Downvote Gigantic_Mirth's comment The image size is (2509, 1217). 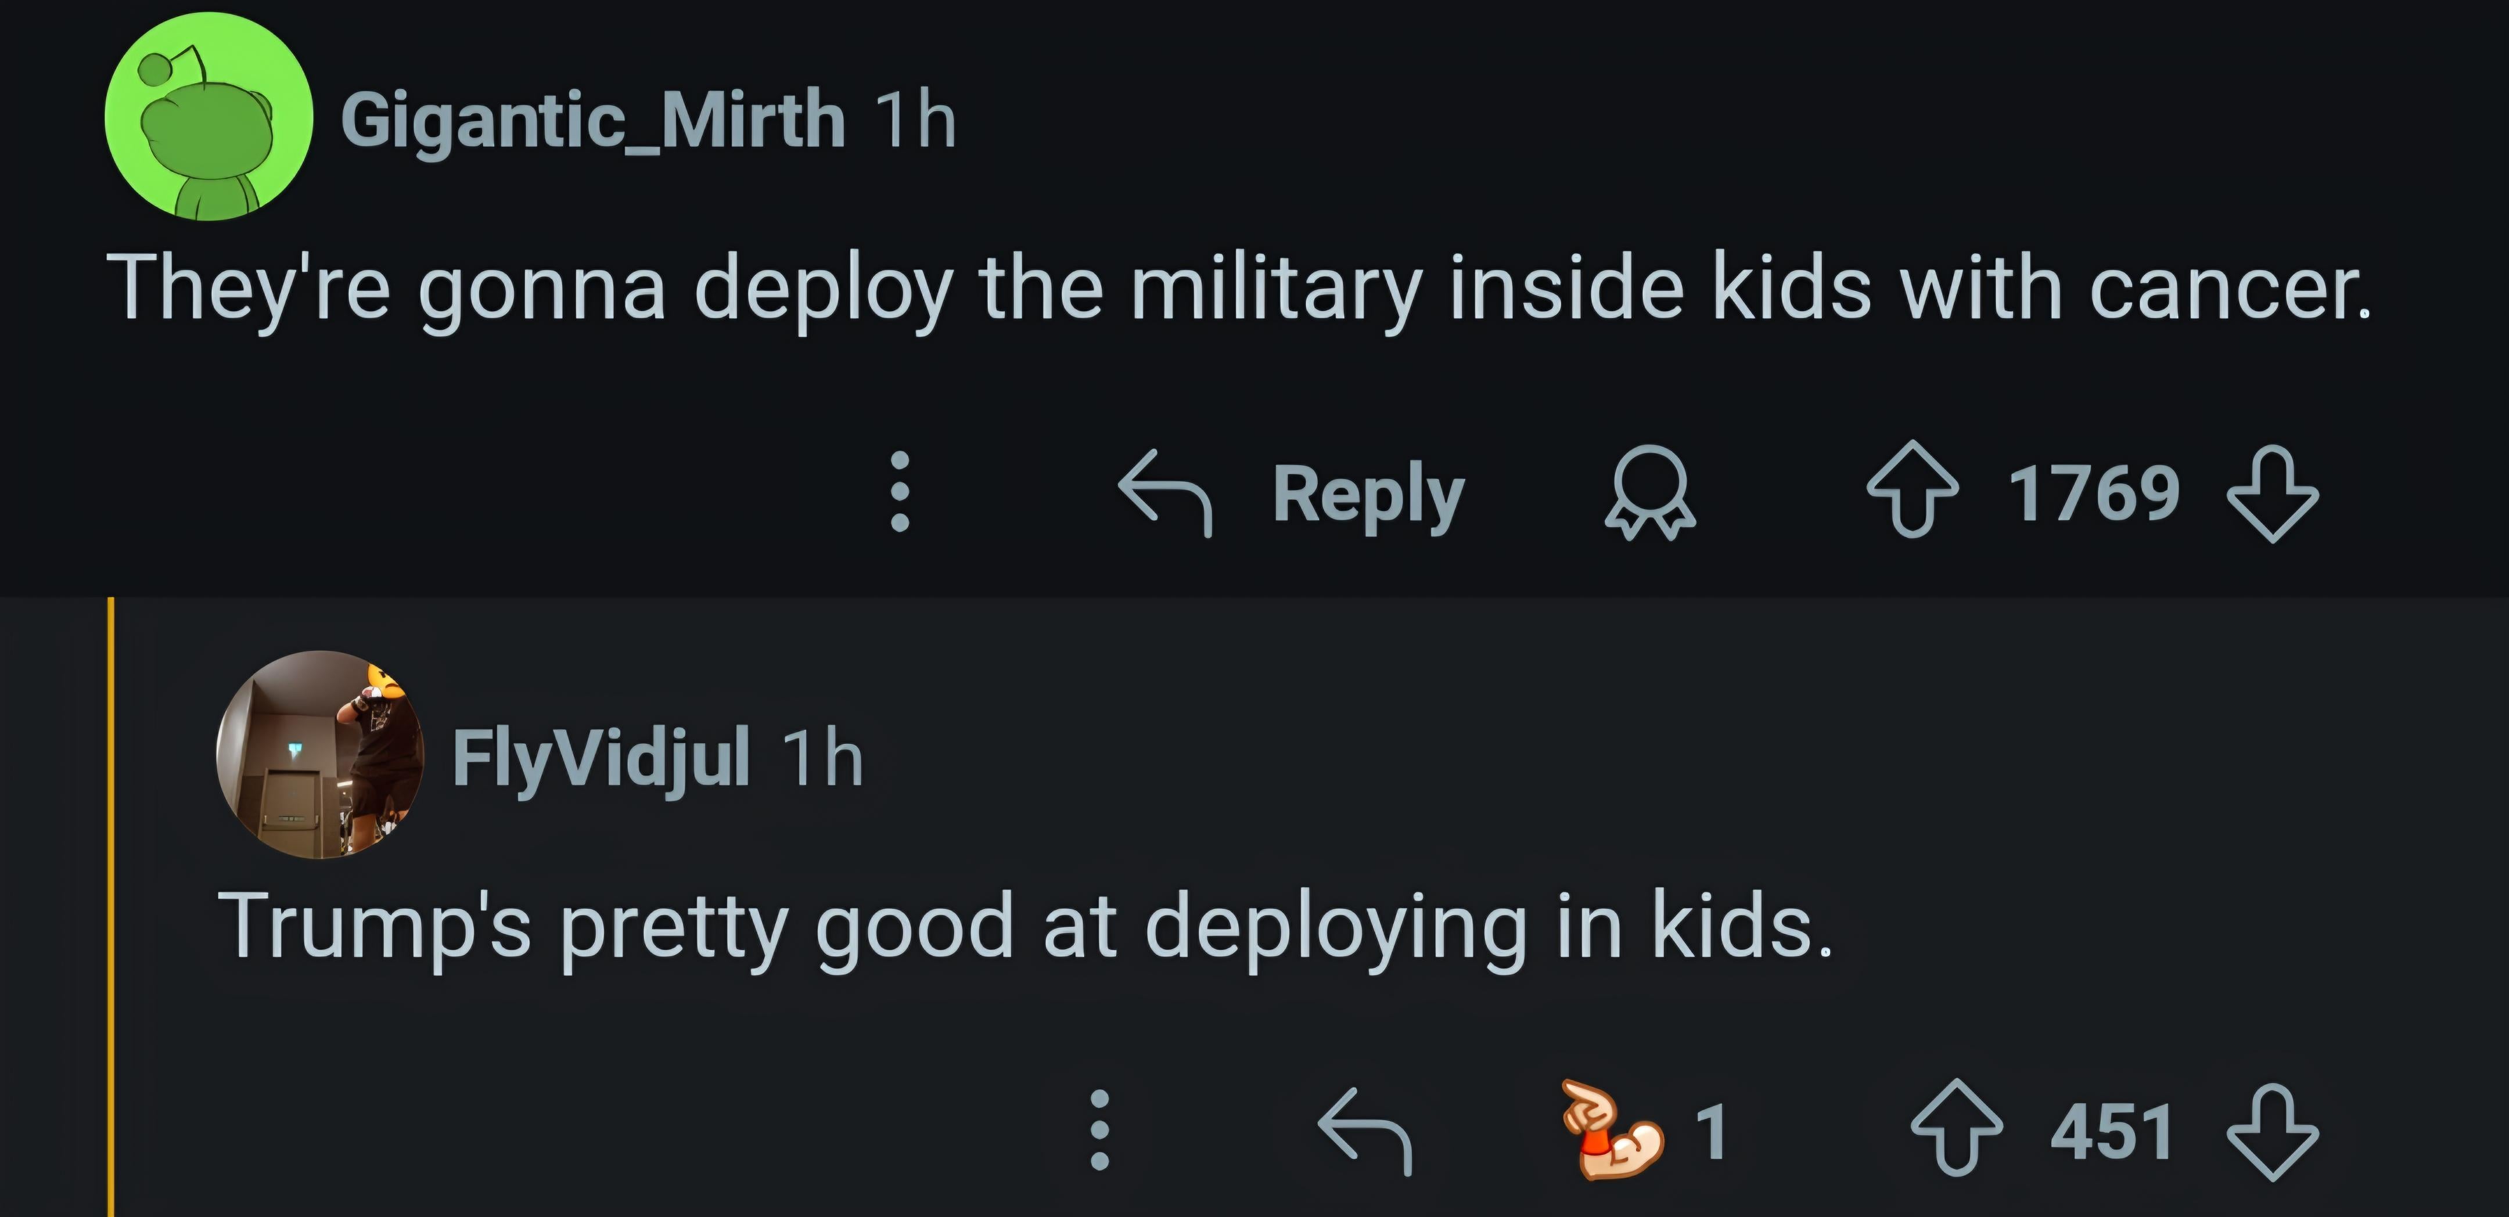pos(2272,494)
